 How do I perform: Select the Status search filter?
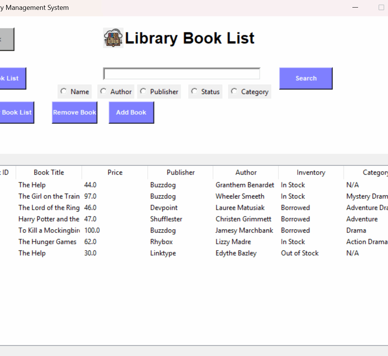click(x=194, y=91)
